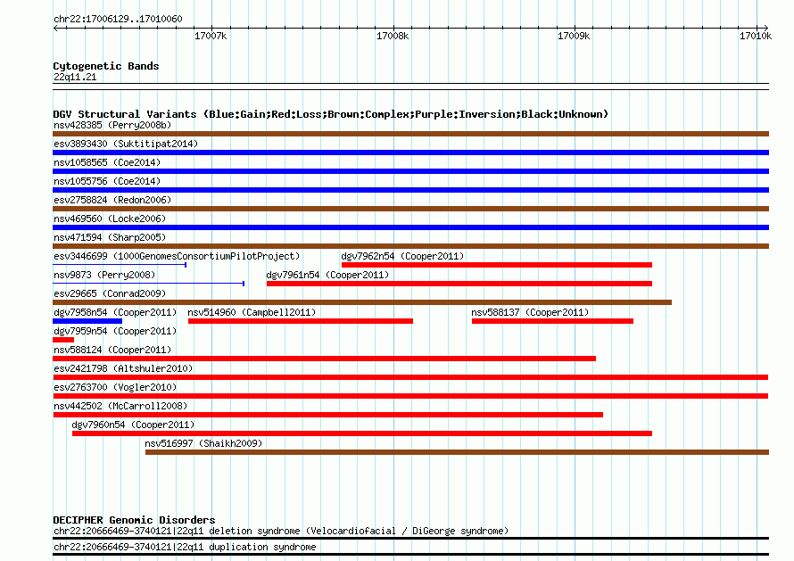Click the chr22:17006129..17010060 region label
The image size is (794, 561).
pyautogui.click(x=118, y=20)
